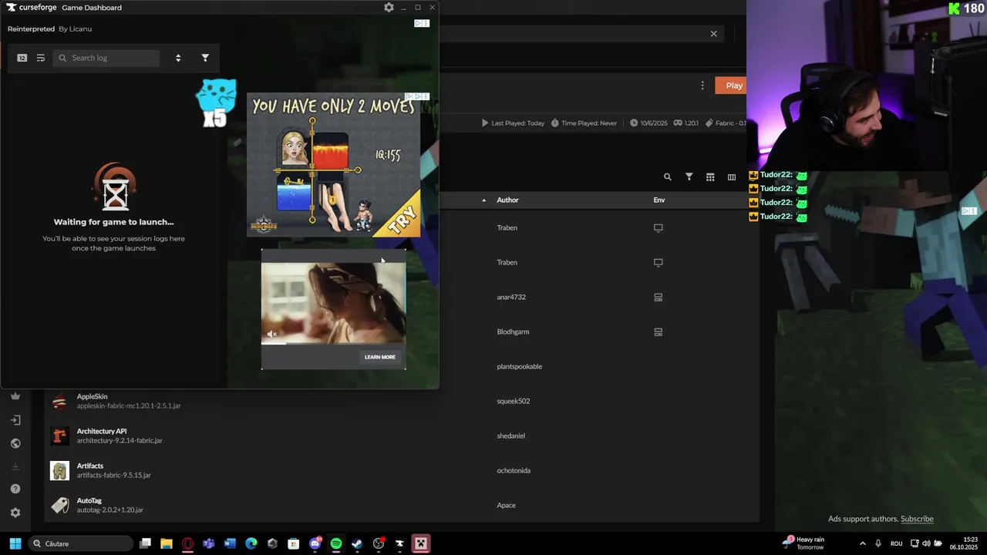
Task: Click the AutoTag tag thumbnail
Action: [x=59, y=506]
